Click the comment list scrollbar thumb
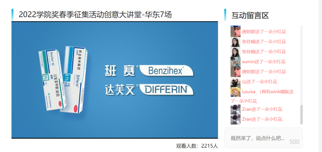Image resolution: width=322 pixels, height=152 pixels. click(301, 115)
